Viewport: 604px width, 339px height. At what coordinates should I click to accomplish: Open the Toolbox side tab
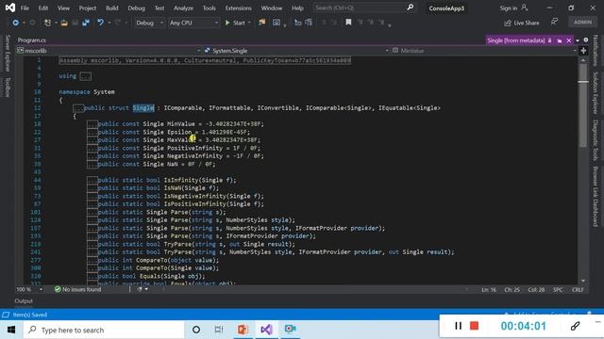pos(8,88)
